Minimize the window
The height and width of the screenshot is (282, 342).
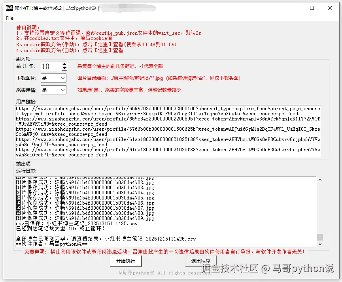coord(294,8)
